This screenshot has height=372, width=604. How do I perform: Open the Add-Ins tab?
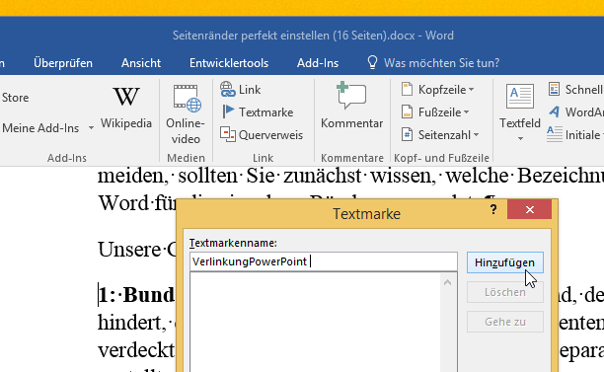tap(318, 63)
